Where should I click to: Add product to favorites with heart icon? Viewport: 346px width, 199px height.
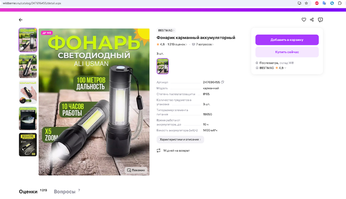click(x=303, y=20)
